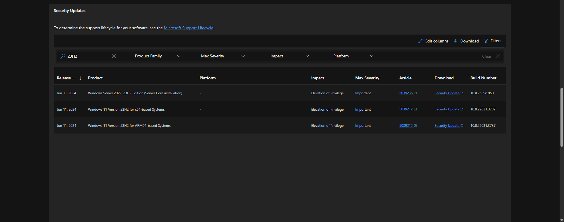Image resolution: width=564 pixels, height=222 pixels.
Task: Click the Download column header
Action: 444,78
